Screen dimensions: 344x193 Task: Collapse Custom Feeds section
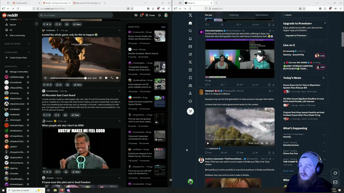coord(29,52)
